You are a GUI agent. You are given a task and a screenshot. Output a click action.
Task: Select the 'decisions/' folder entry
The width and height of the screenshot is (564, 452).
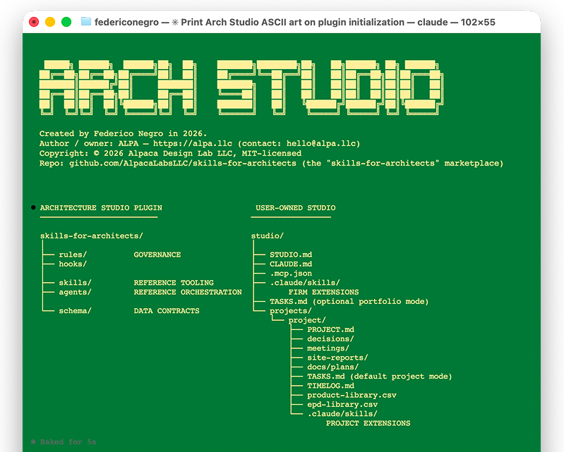pos(330,338)
